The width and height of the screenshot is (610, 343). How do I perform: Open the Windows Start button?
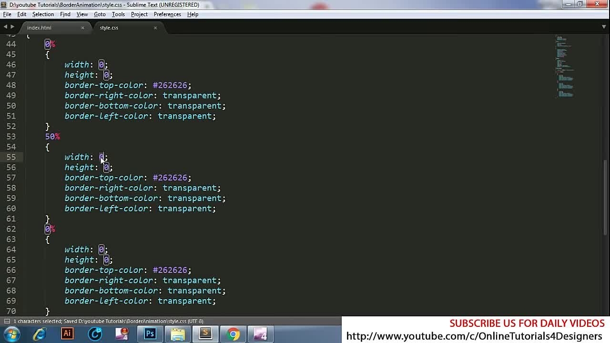(x=11, y=334)
